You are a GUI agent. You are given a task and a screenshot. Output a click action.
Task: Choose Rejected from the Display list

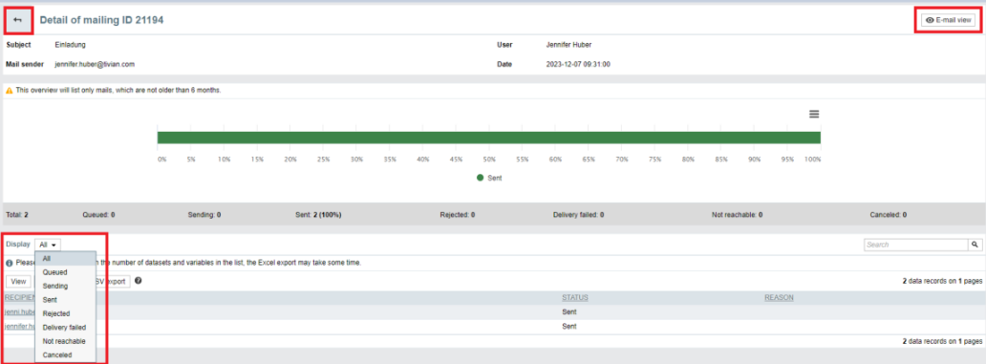click(x=65, y=313)
